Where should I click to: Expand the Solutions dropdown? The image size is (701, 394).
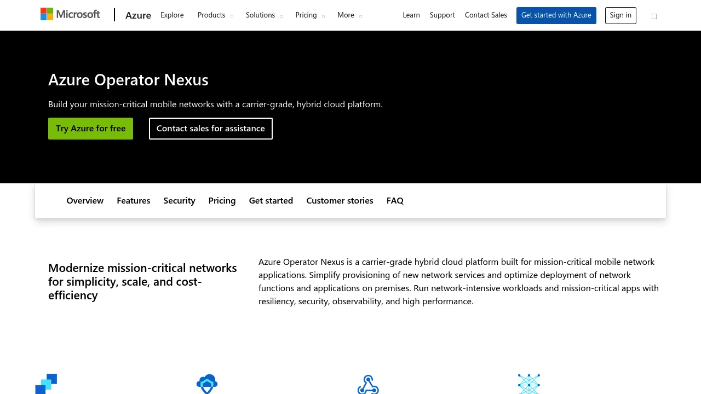click(x=264, y=15)
